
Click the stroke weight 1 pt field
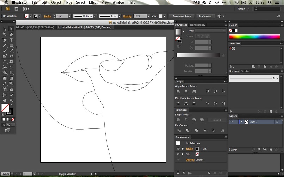(61, 16)
